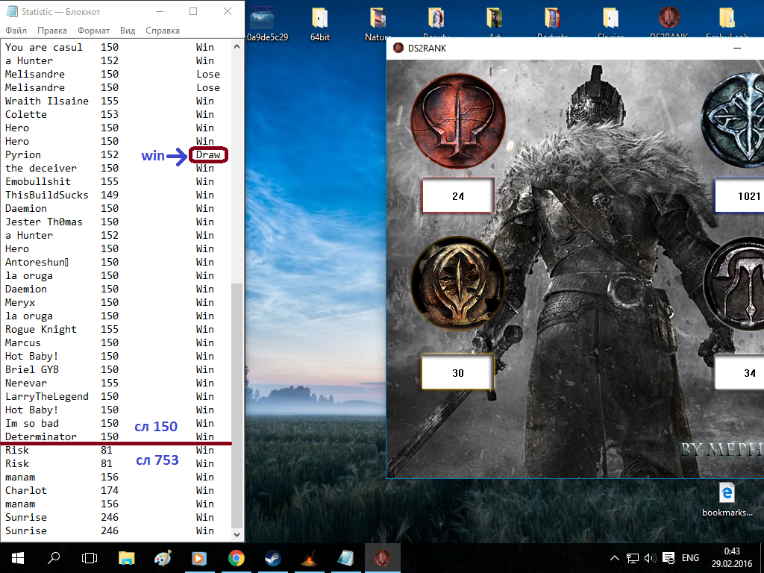Click the 'Wraith Ilsaine' entry
764x573 pixels.
(47, 101)
